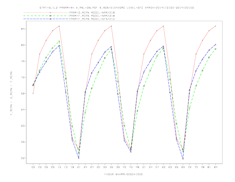Click x-axis forecast hour 63
The height and width of the screenshot is (182, 235).
tap(170, 167)
